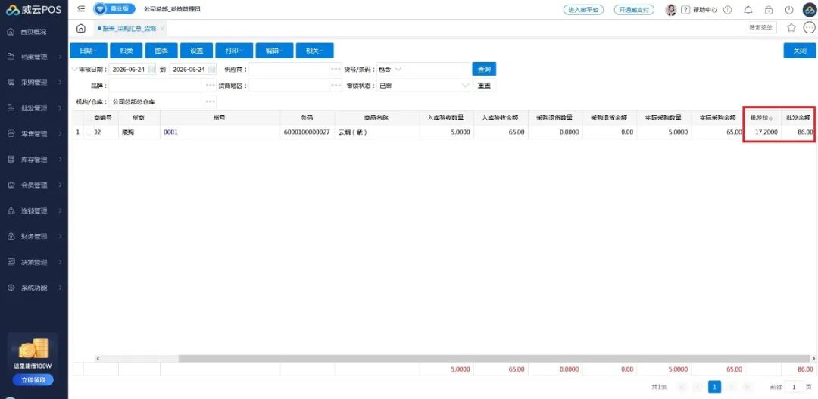This screenshot has height=399, width=818.
Task: Open the 首页概况 sidebar item
Action: (x=34, y=32)
